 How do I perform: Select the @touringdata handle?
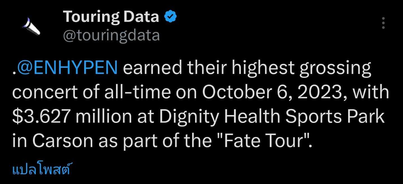pyautogui.click(x=111, y=36)
